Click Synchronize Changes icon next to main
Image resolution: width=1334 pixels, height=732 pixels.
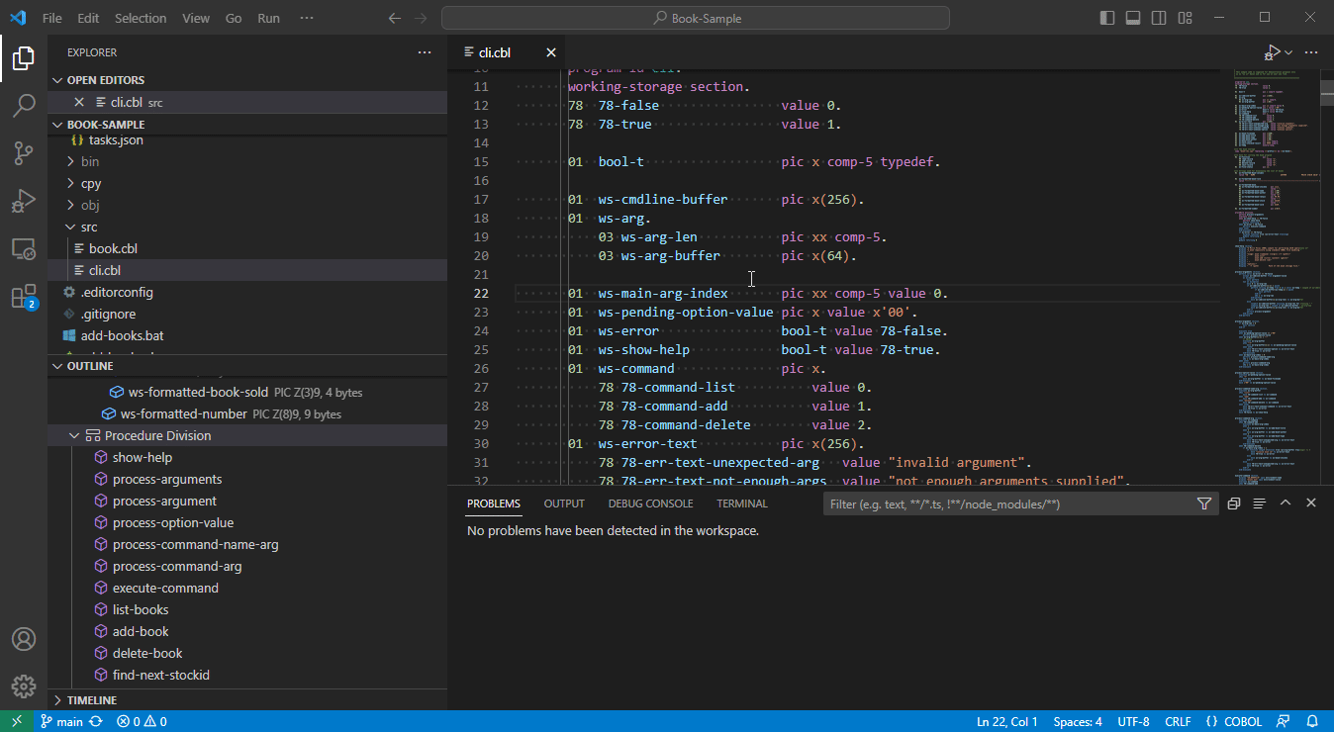96,721
